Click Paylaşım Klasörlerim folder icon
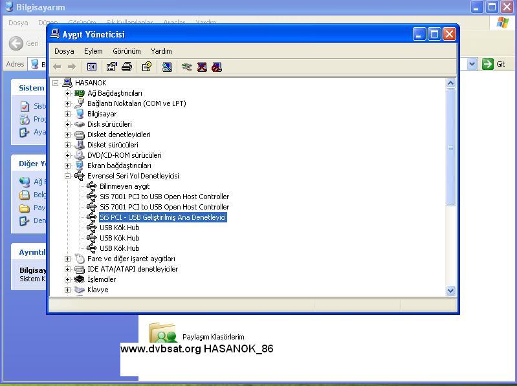Image resolution: width=517 pixels, height=386 pixels. tap(162, 332)
